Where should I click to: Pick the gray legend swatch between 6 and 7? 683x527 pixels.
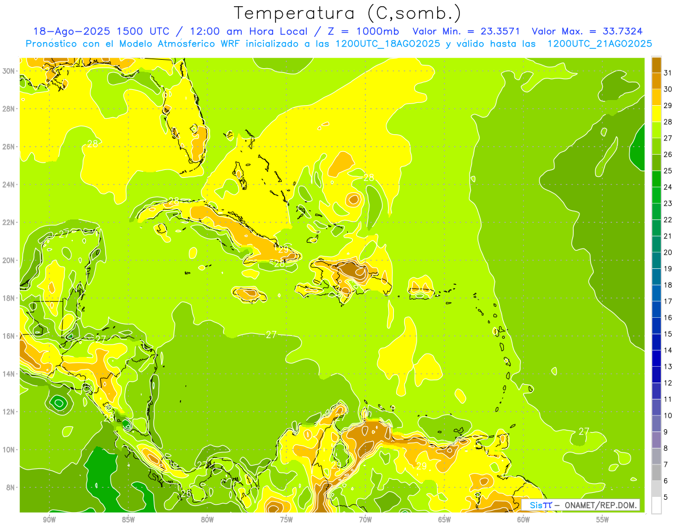pyautogui.click(x=656, y=473)
